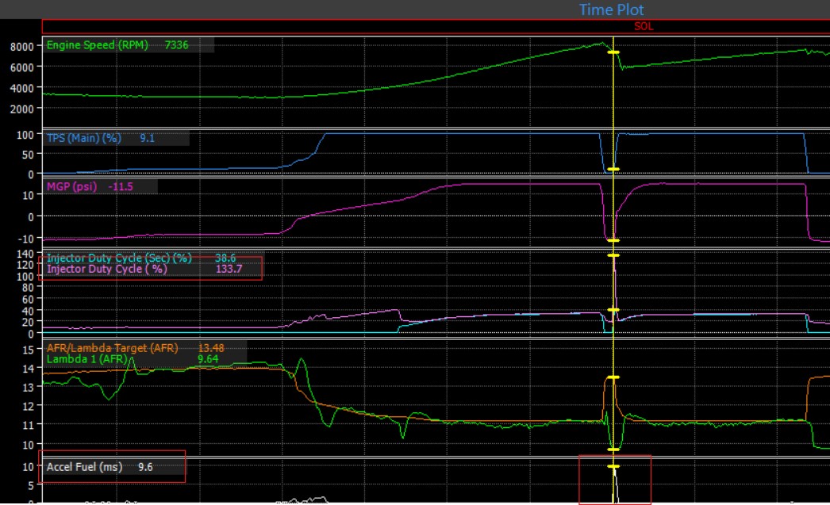830x505 pixels.
Task: Click the 140 tick on the injector duty axis
Action: [25, 254]
